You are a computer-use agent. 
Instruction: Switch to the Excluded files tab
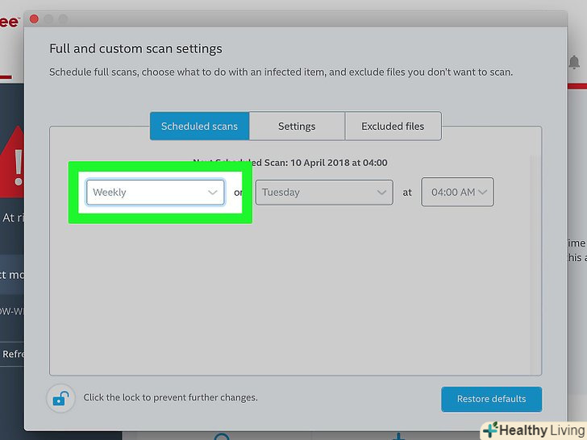[393, 126]
